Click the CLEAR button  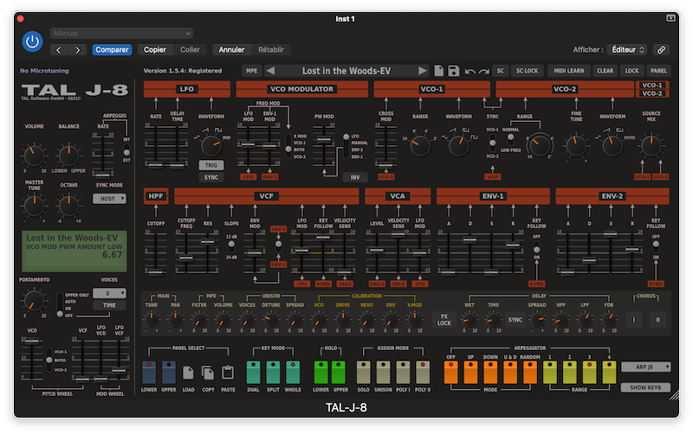(605, 71)
